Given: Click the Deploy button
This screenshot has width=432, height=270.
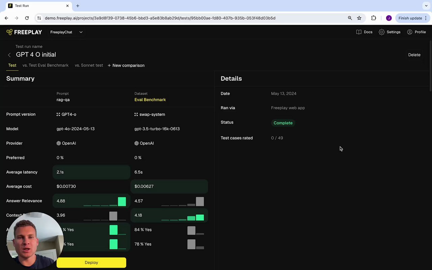Looking at the screenshot, I should click(x=91, y=263).
